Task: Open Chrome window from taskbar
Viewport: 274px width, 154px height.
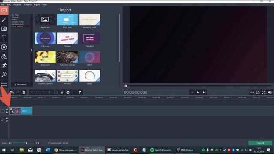Action: point(66,150)
